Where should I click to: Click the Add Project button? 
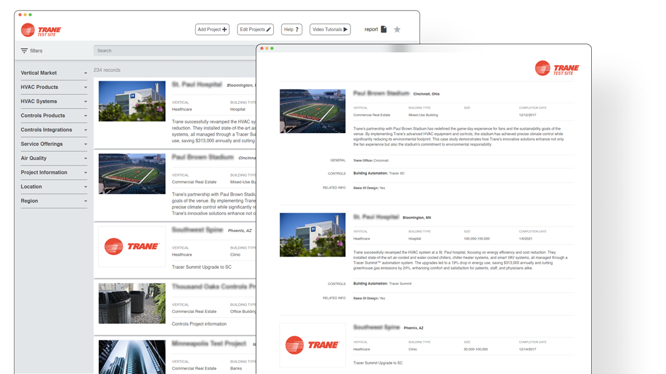[x=212, y=29]
